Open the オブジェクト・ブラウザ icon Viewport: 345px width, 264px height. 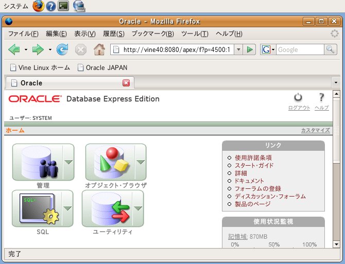coord(110,162)
